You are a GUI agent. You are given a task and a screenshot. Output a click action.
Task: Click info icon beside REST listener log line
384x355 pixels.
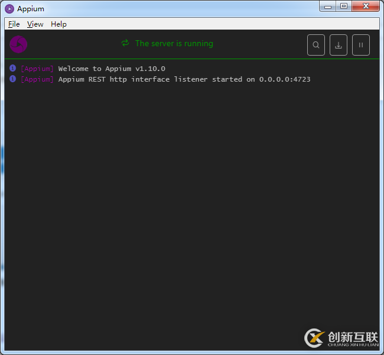pyautogui.click(x=13, y=79)
